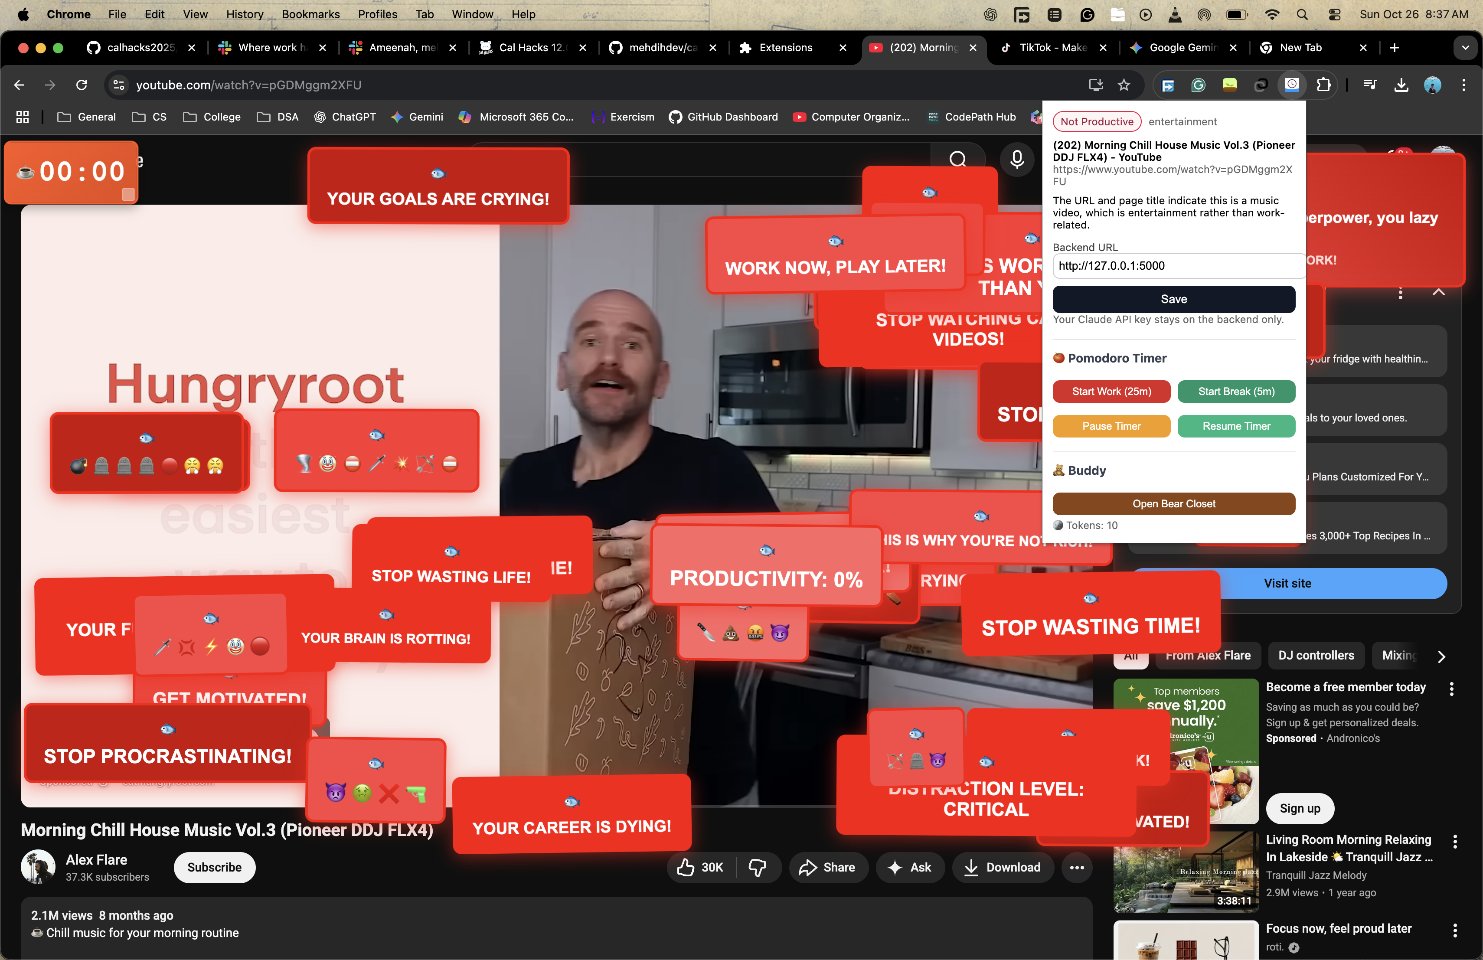Open the more actions ellipsis under video

tap(1077, 867)
